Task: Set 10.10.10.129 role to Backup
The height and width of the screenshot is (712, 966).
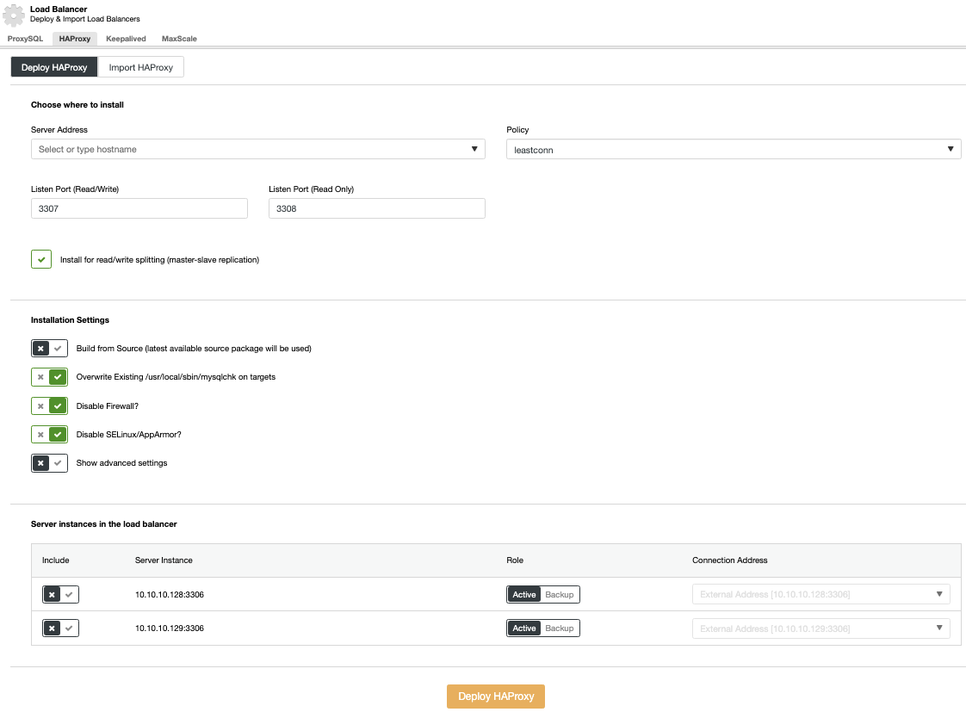Action: (560, 628)
